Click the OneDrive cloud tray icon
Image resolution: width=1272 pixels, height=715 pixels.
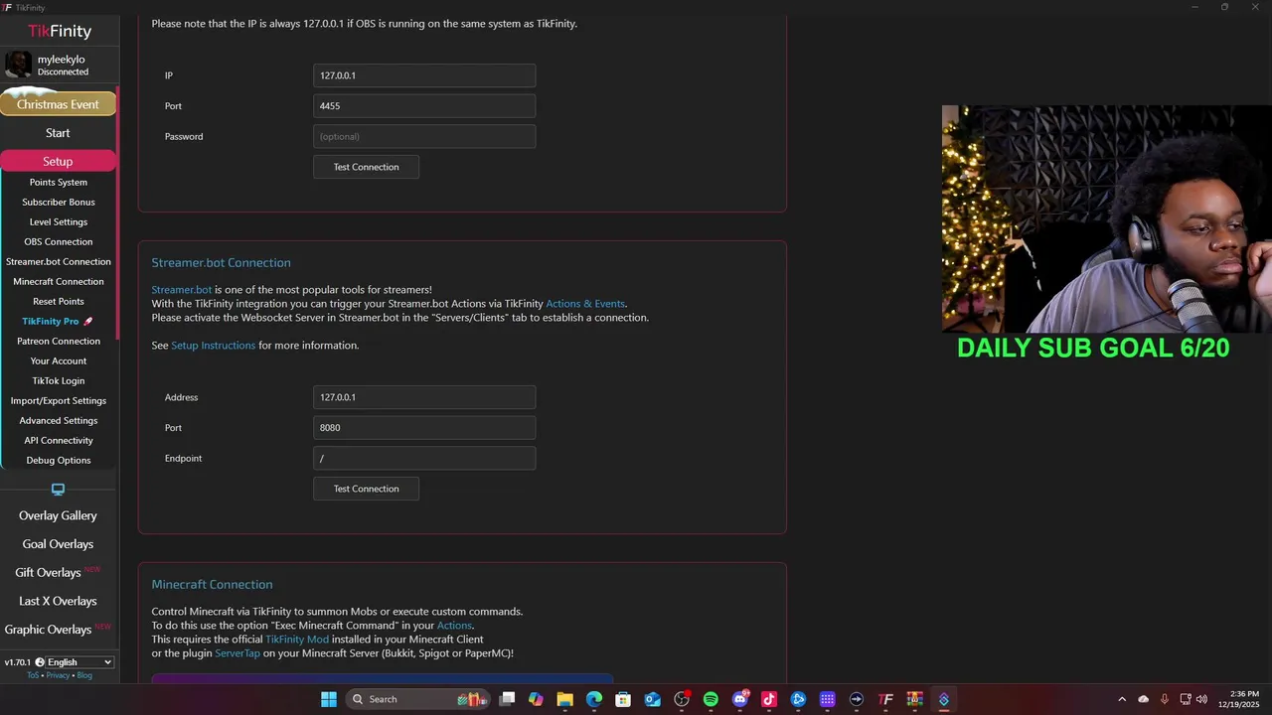(1143, 699)
